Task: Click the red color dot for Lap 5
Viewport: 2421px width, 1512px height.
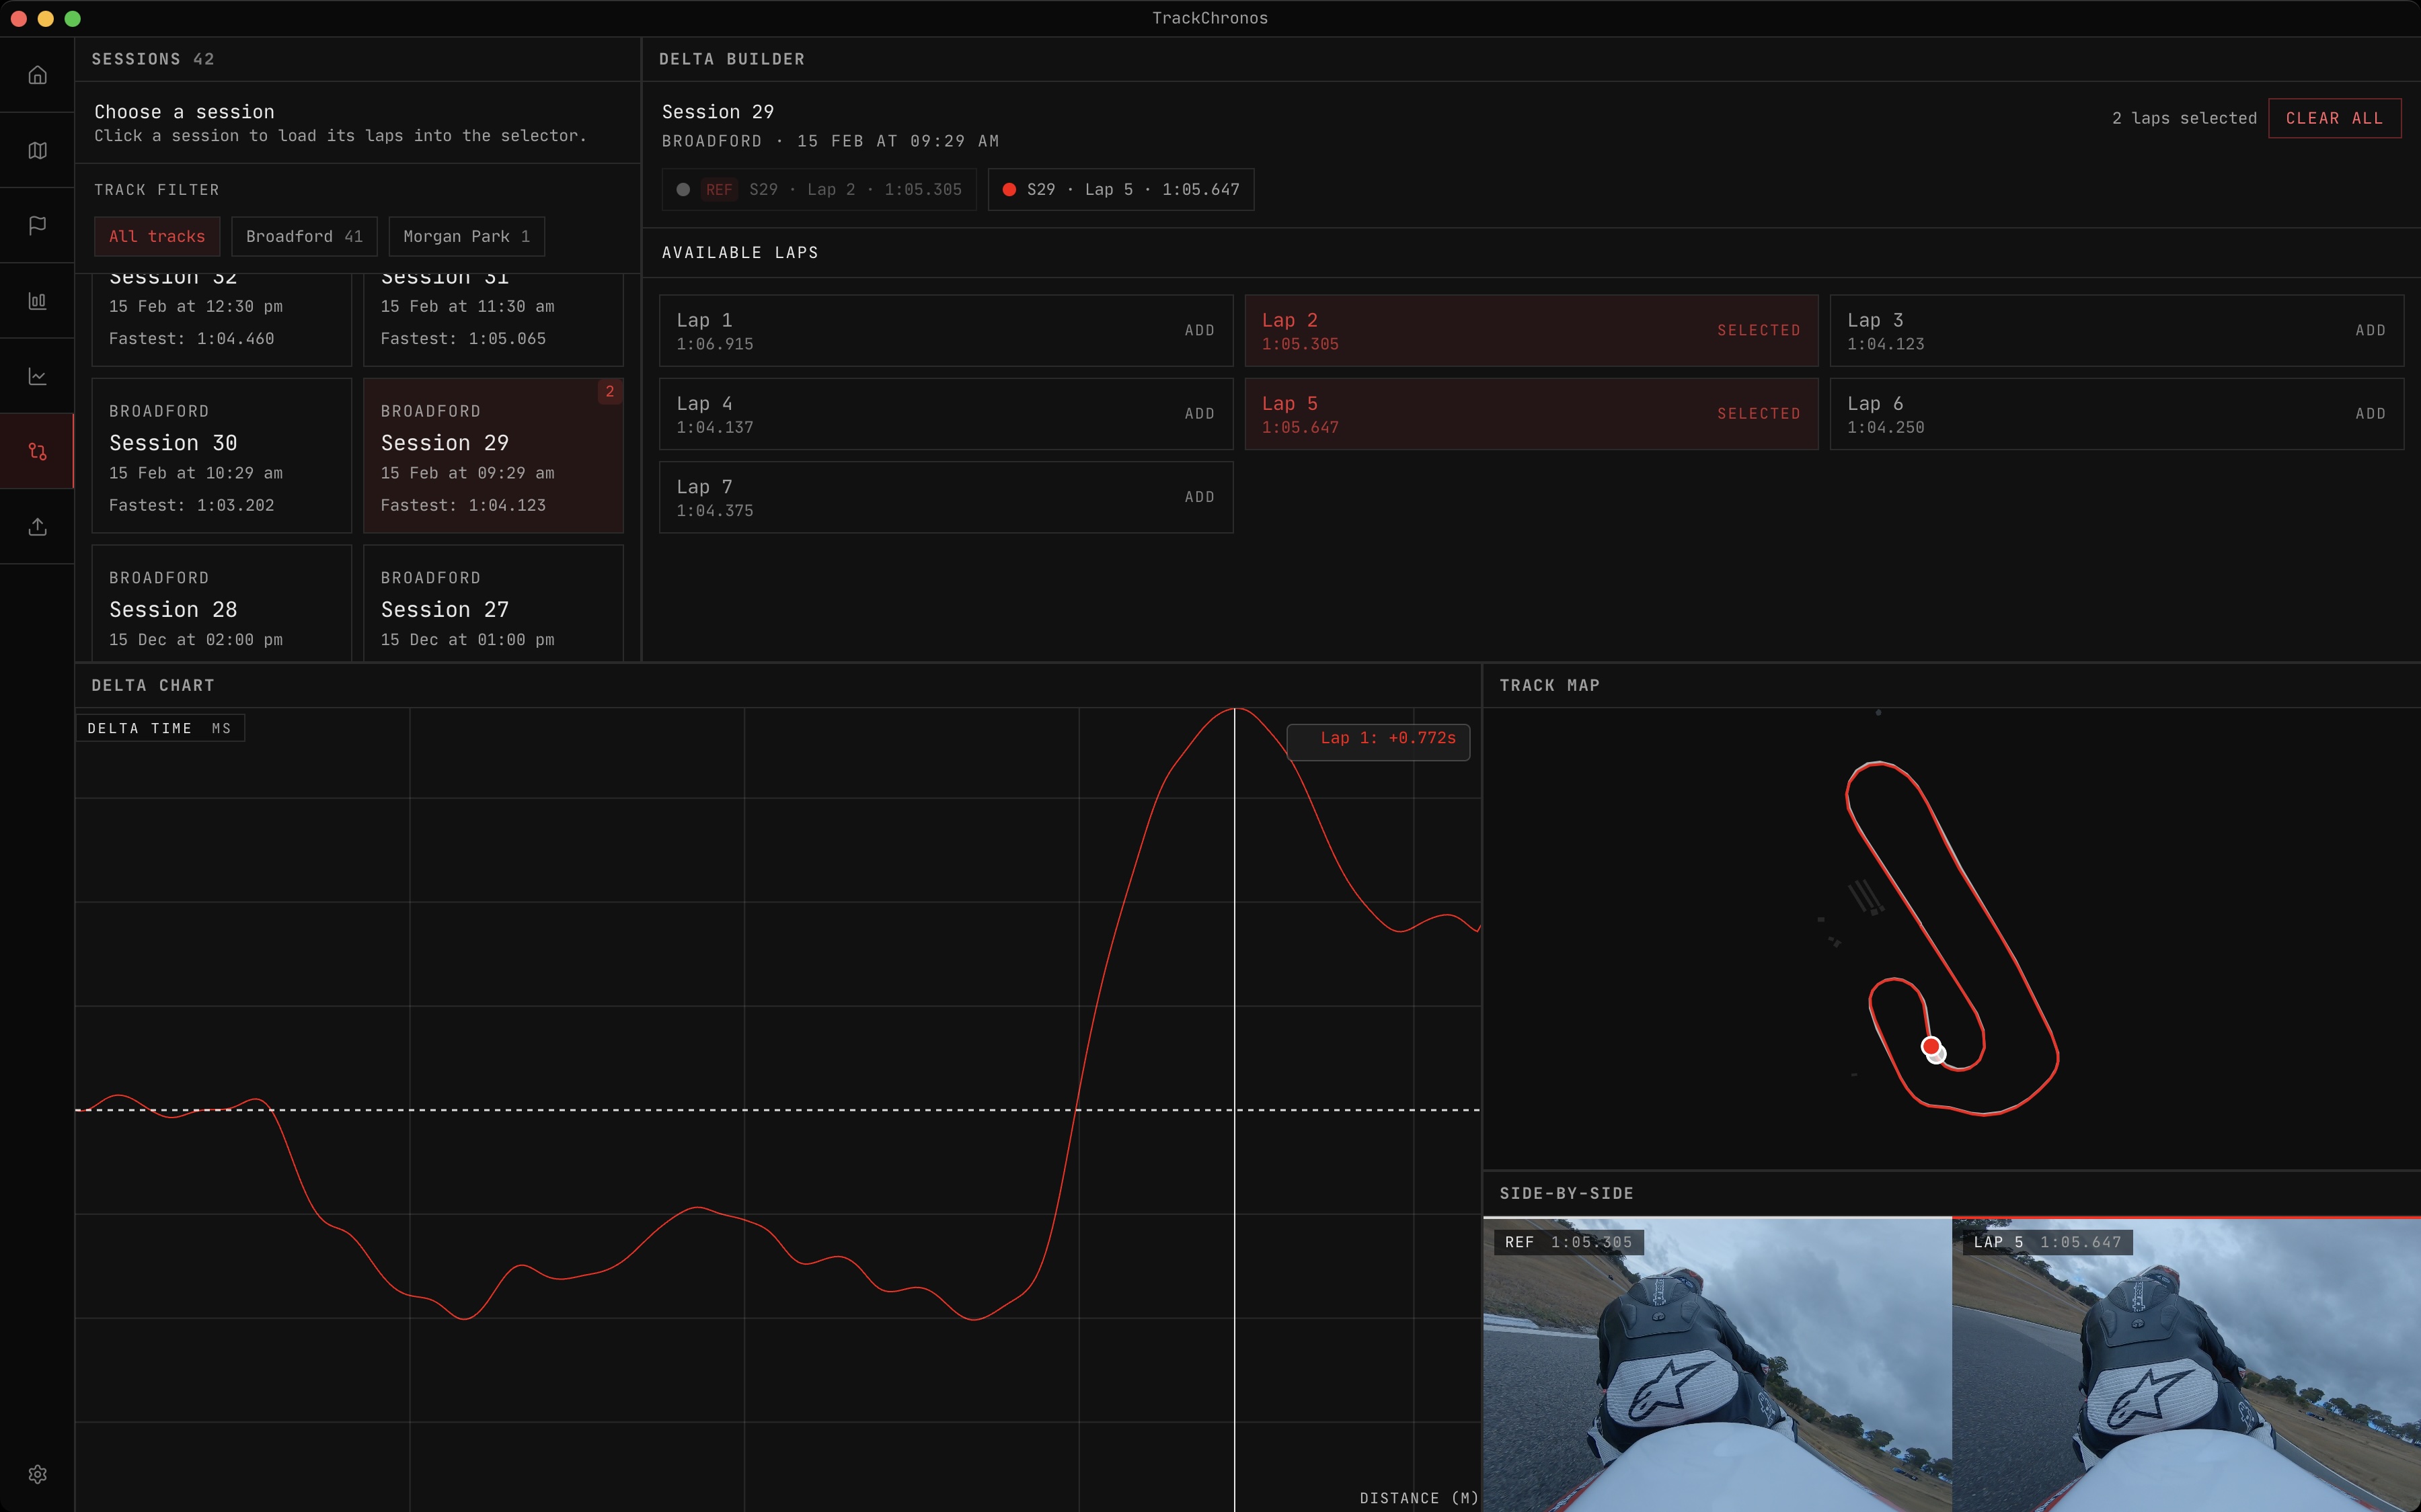Action: coord(1009,189)
